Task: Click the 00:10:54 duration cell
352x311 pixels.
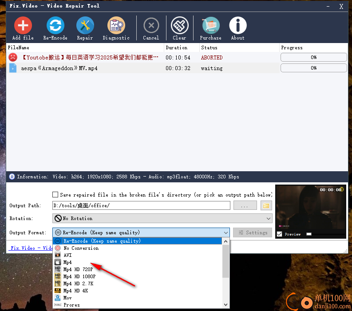Action: pos(178,57)
